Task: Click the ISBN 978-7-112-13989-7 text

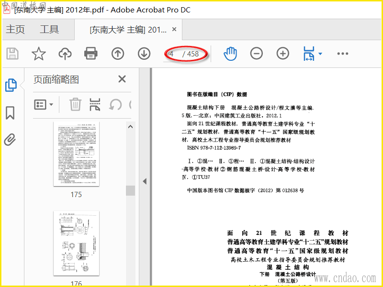Action: point(214,148)
